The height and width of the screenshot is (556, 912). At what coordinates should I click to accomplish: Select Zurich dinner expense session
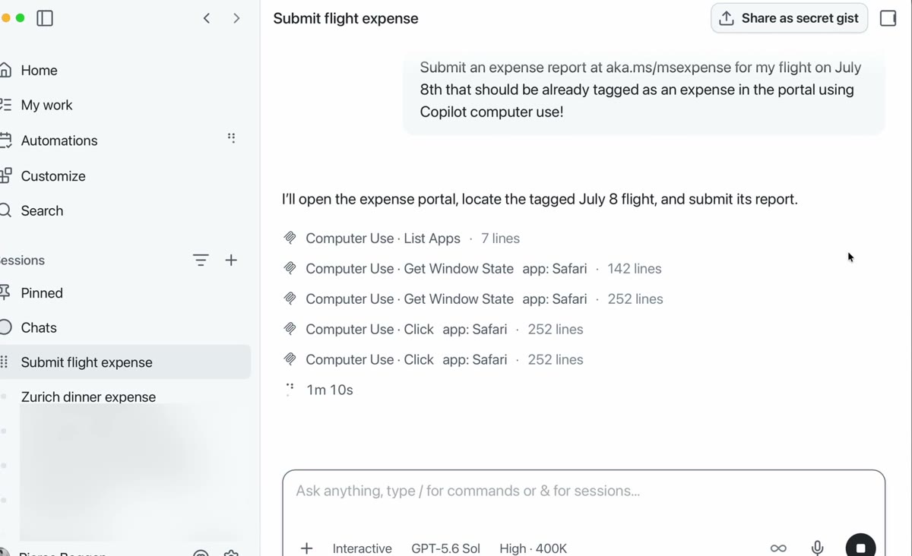coord(88,396)
